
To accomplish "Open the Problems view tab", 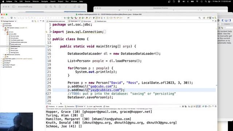I will tap(51, 107).
